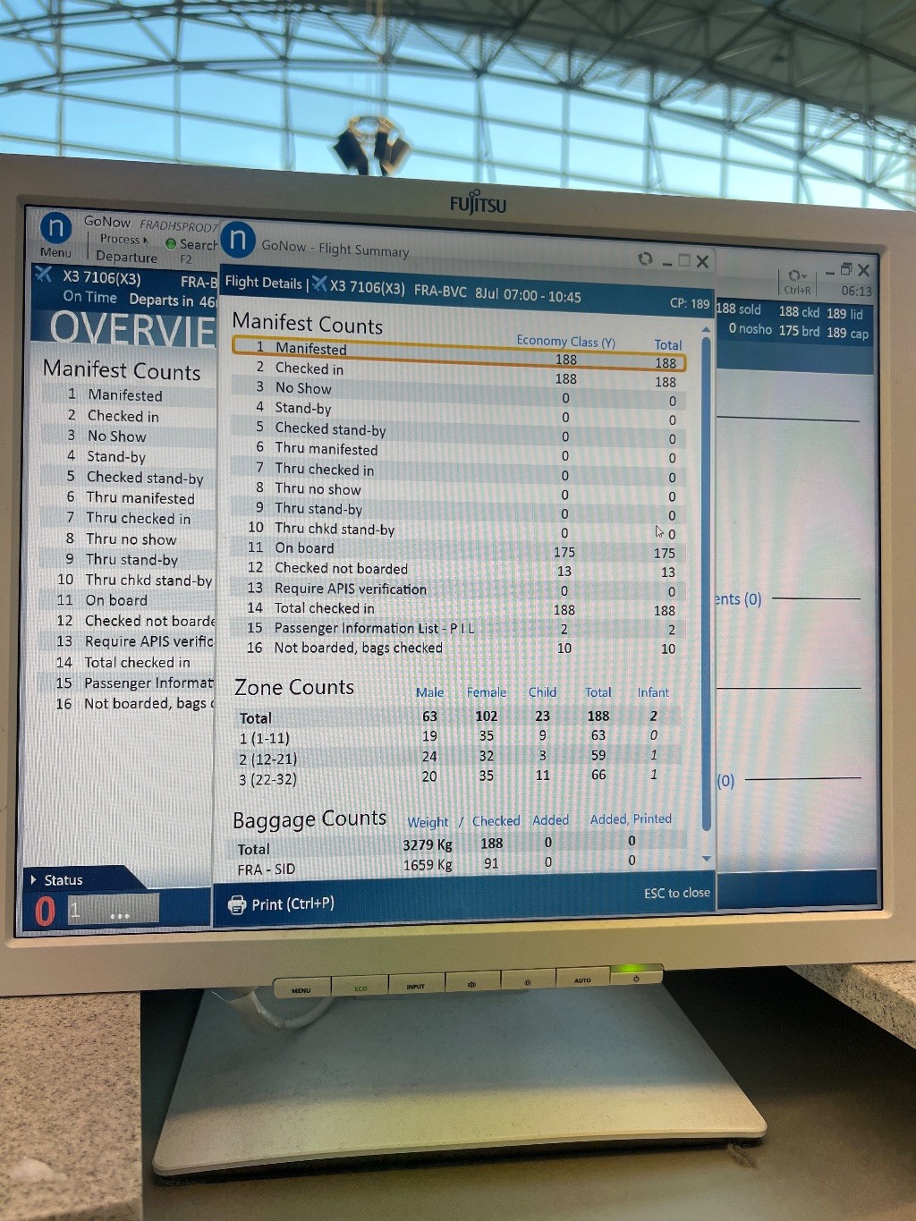916x1221 pixels.
Task: Click the ESC to close label
Action: coord(676,893)
